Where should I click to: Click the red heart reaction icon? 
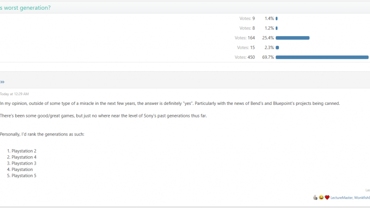tap(327, 198)
